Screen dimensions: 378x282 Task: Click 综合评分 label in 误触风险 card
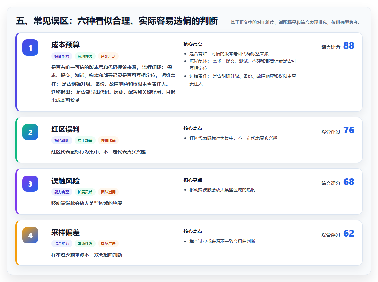331,183
